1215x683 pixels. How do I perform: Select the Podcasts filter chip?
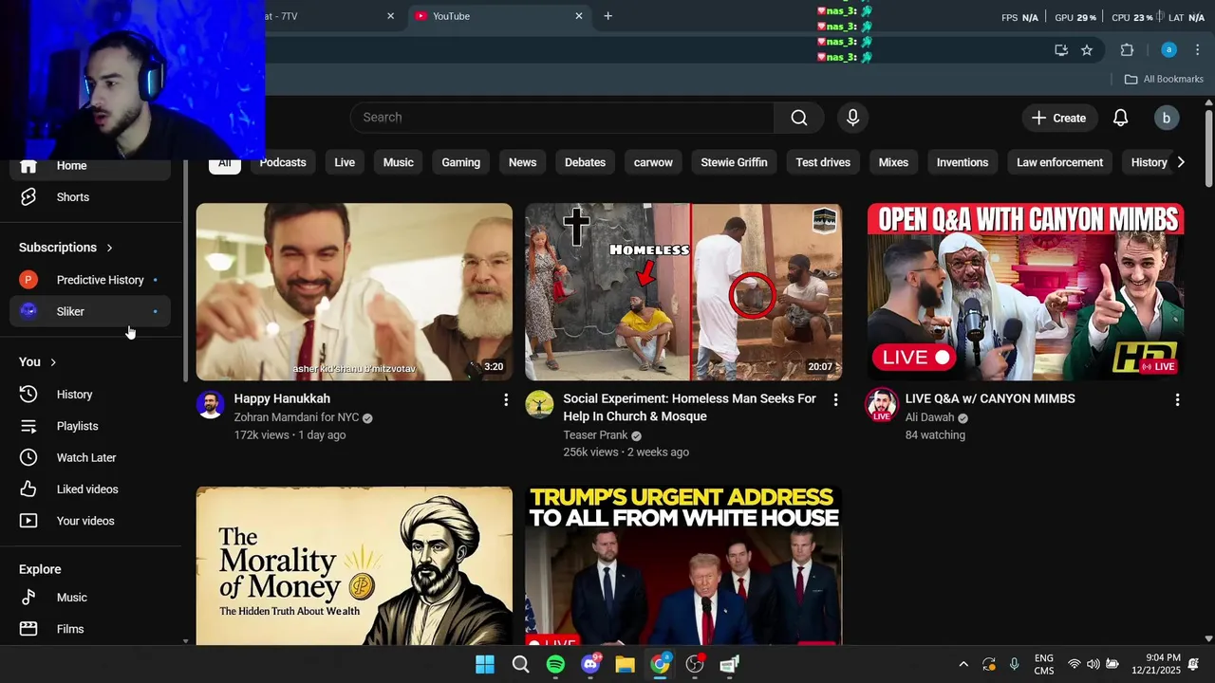[283, 162]
